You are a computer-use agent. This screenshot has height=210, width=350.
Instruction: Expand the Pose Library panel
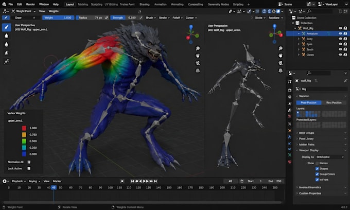[x=321, y=138]
